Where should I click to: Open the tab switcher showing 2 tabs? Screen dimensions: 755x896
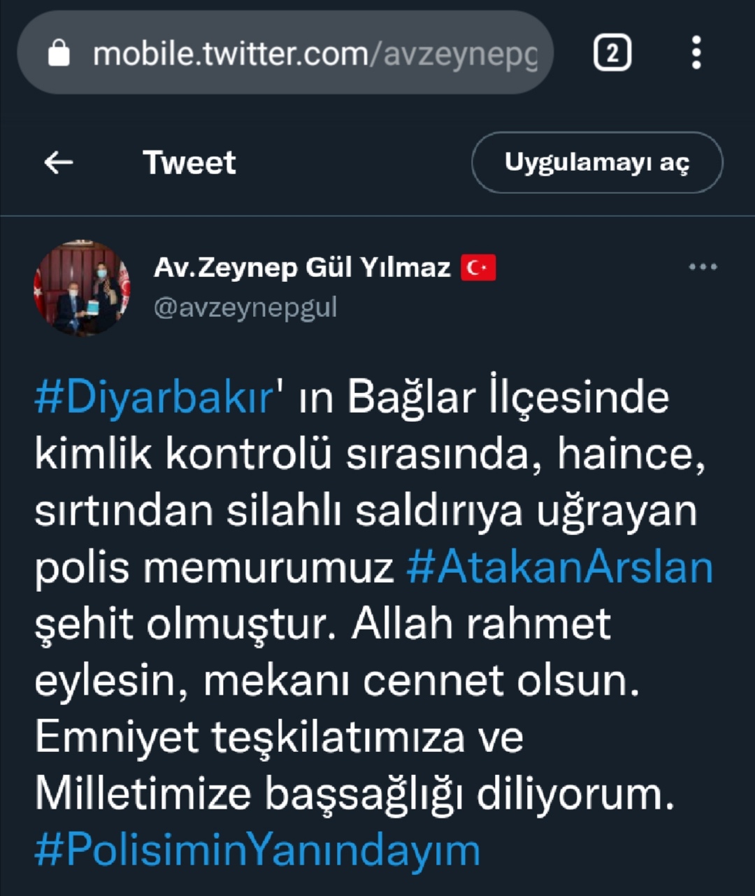(x=612, y=52)
